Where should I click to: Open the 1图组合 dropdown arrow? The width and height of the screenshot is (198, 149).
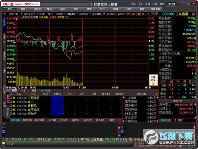click(x=77, y=14)
